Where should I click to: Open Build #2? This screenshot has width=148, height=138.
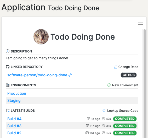pos(14,133)
